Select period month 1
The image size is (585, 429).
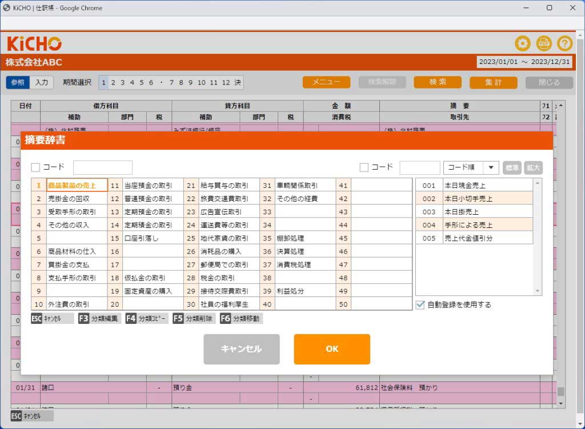tap(103, 82)
